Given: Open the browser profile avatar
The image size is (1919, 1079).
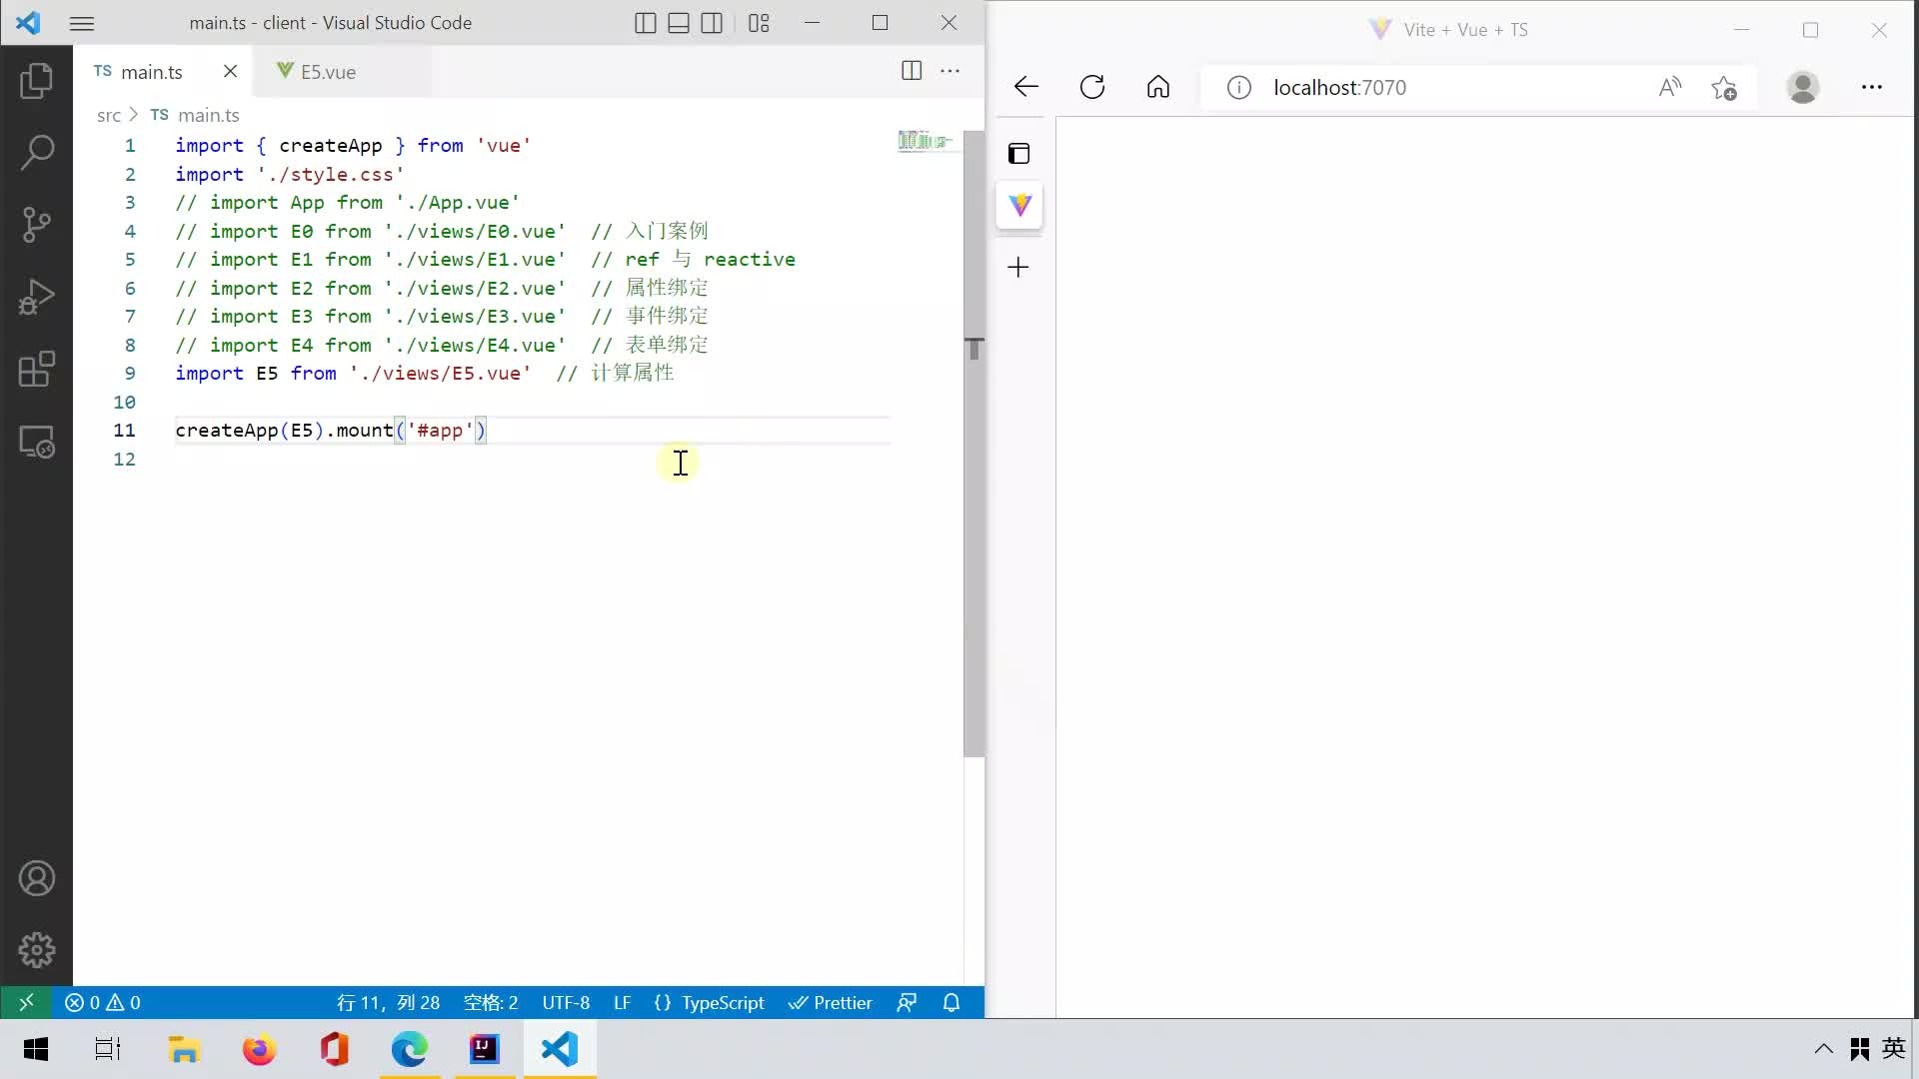Looking at the screenshot, I should [x=1803, y=88].
